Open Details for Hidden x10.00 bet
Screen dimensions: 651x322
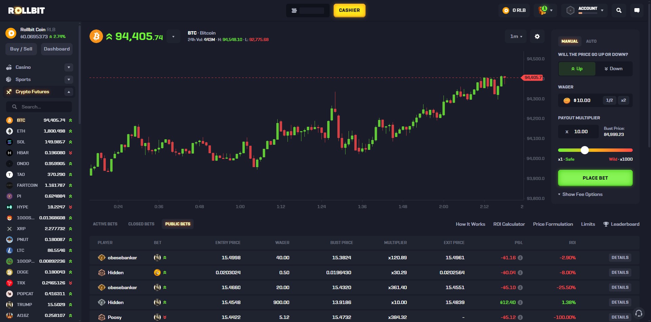[x=620, y=302]
